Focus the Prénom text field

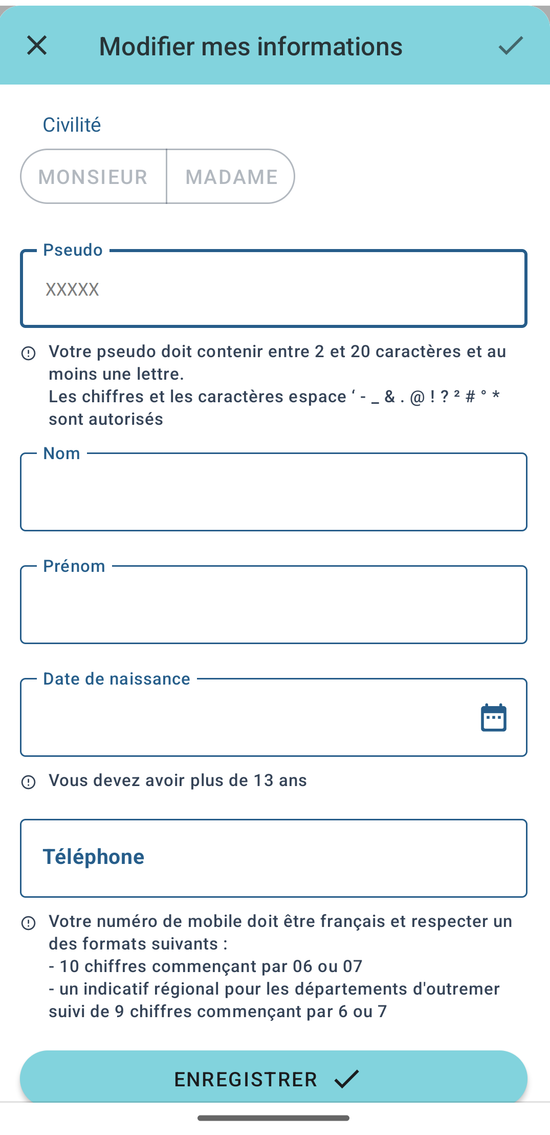[274, 605]
